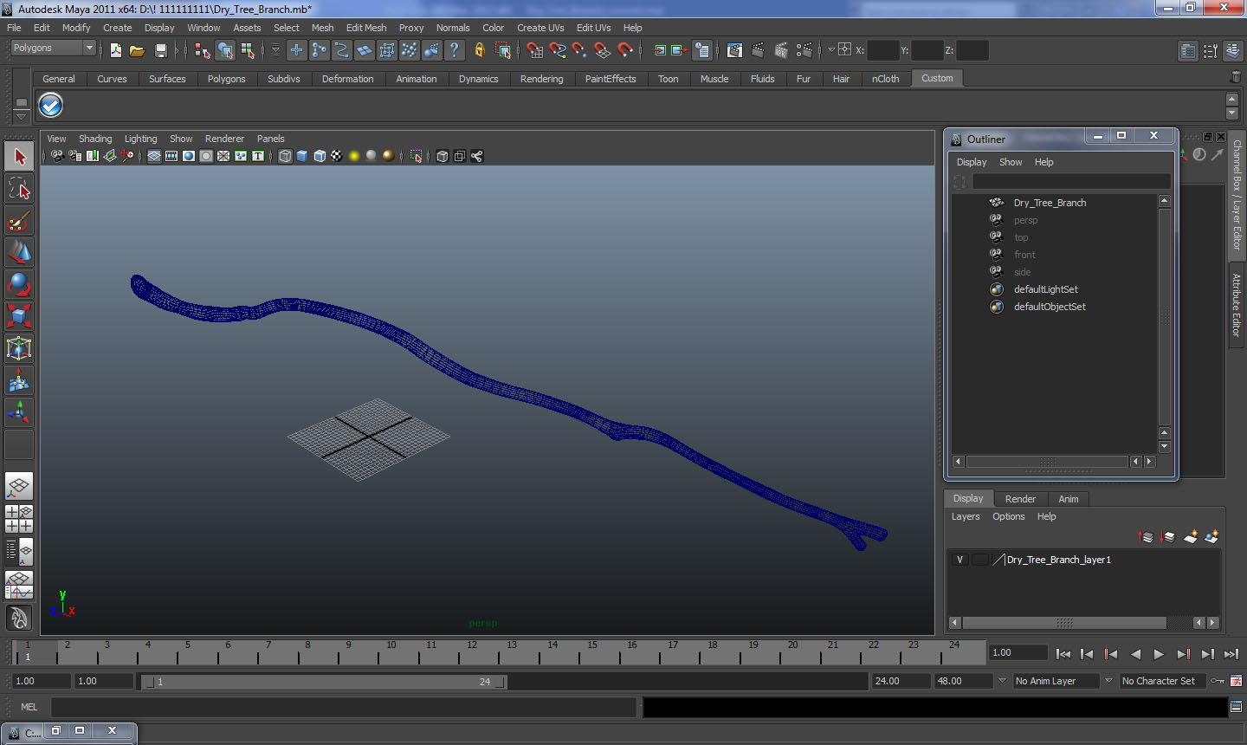The image size is (1247, 745).
Task: Click the Outliner search input field
Action: click(1071, 181)
